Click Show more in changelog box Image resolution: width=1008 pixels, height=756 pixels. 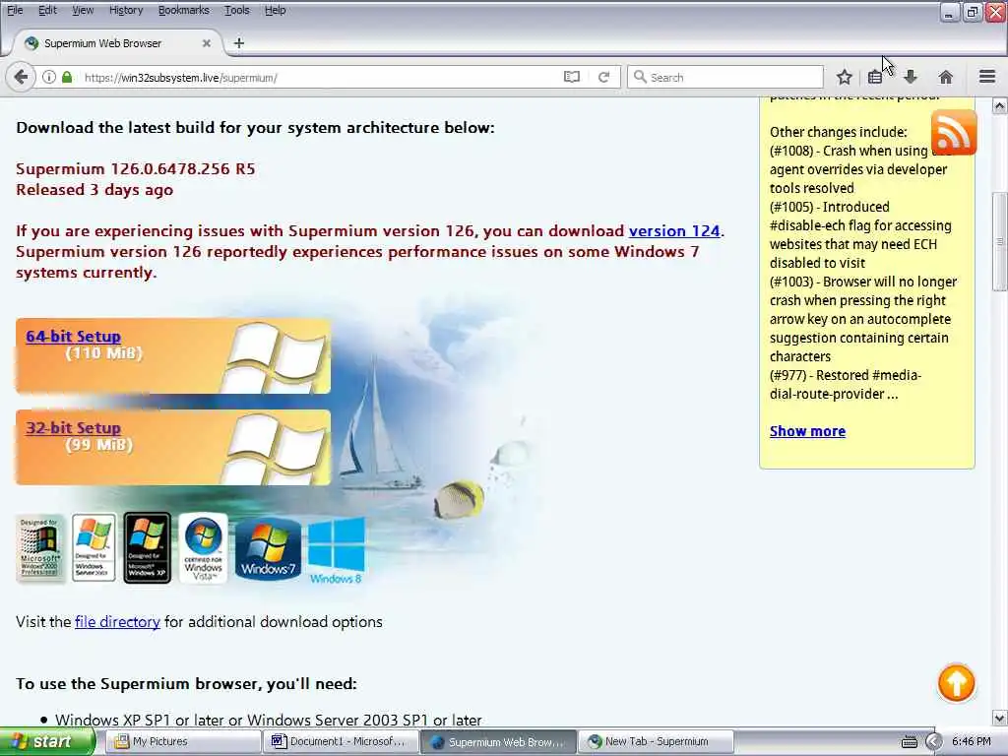[x=807, y=431]
